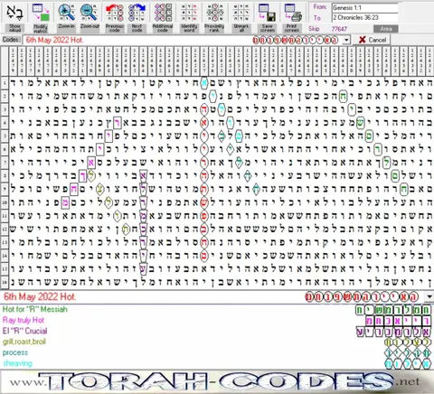Select the 'El "R" Crucial' code entry

pyautogui.click(x=25, y=331)
